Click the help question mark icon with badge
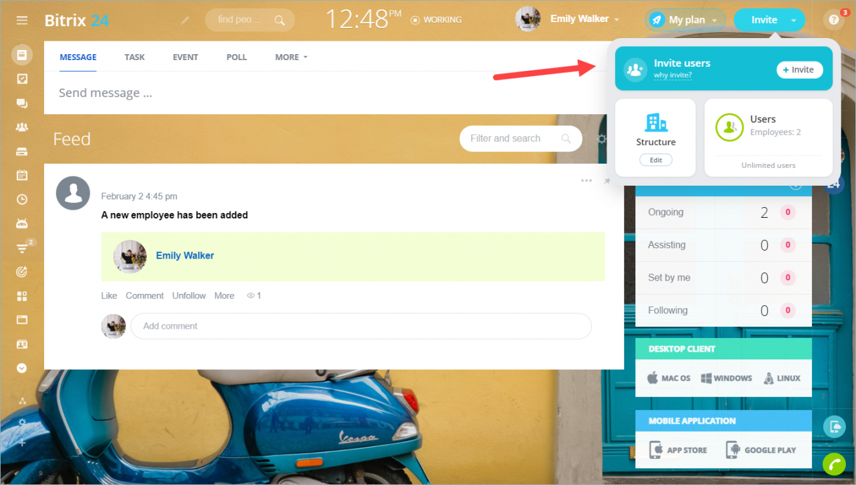 tap(833, 20)
